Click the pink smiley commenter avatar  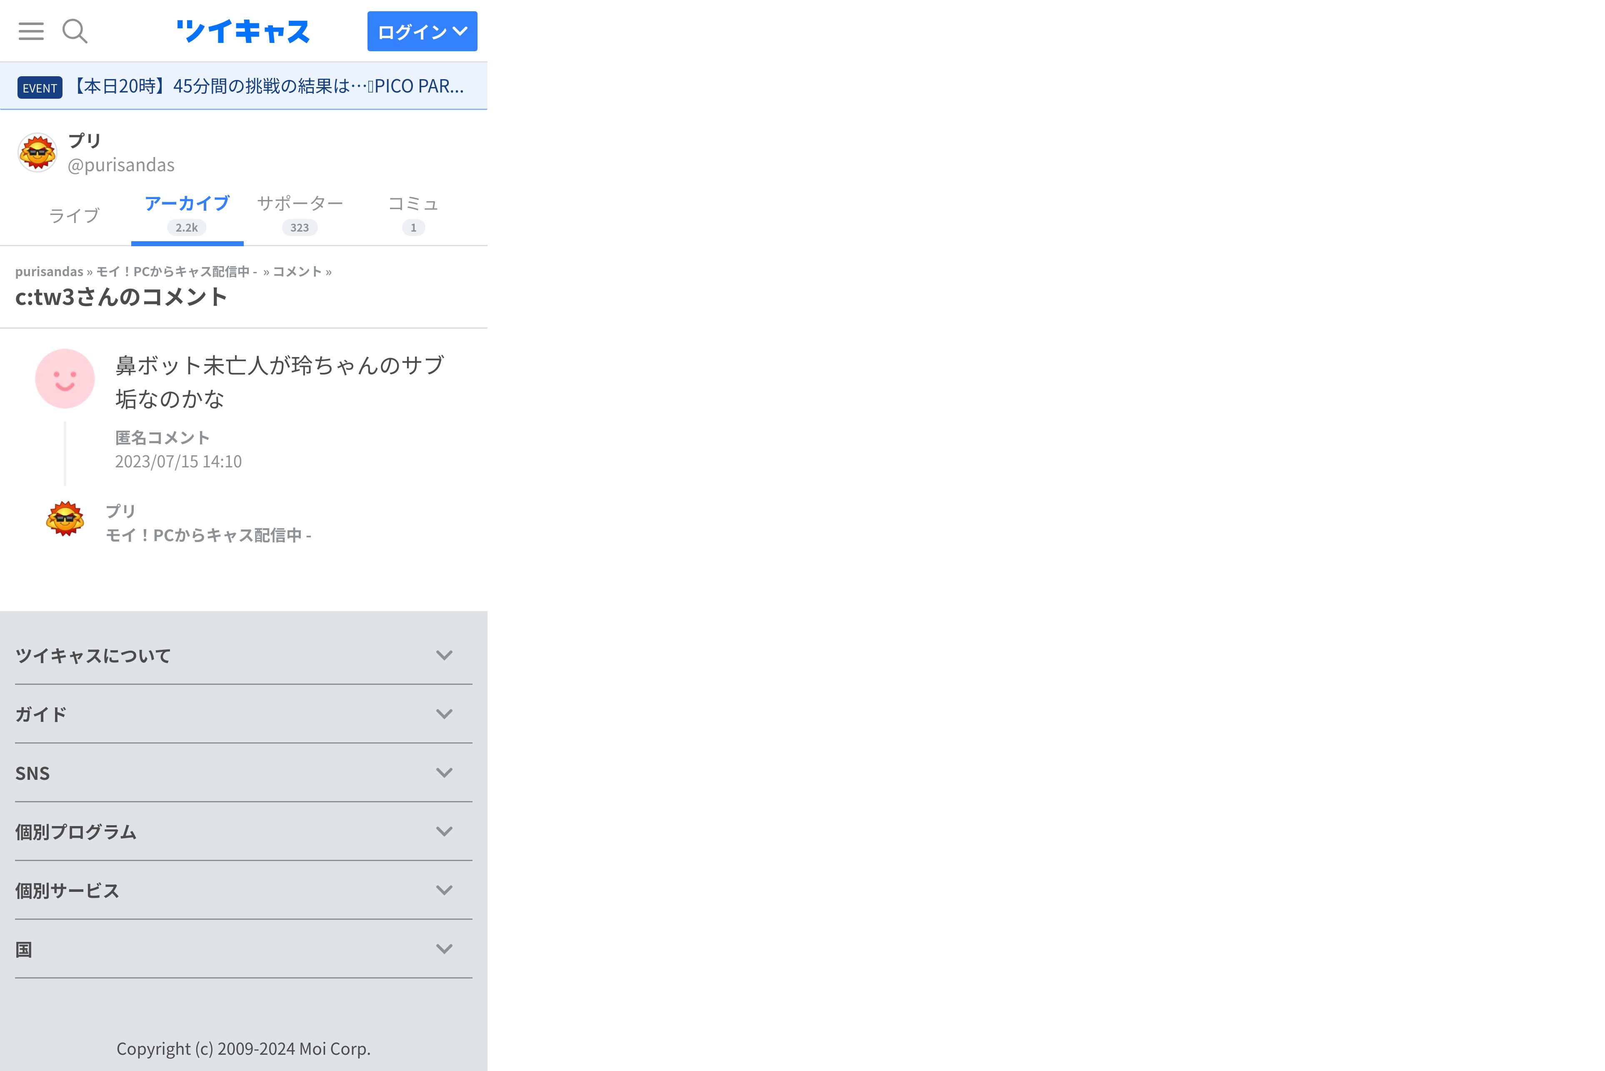click(65, 378)
